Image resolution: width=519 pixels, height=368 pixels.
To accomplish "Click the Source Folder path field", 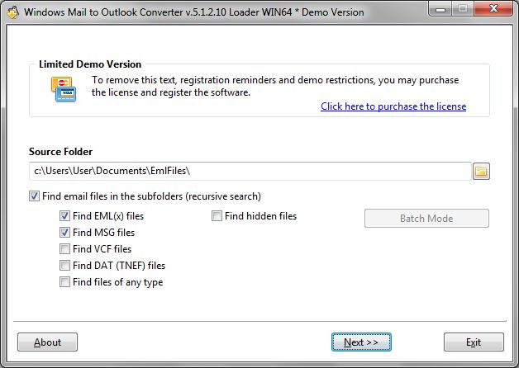I will 248,172.
